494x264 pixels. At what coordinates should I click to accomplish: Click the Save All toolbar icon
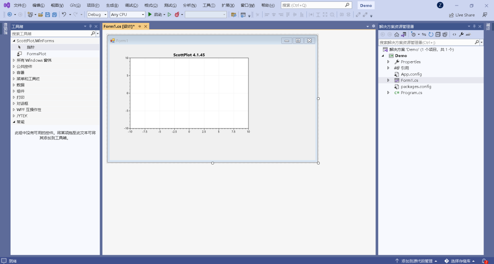54,15
